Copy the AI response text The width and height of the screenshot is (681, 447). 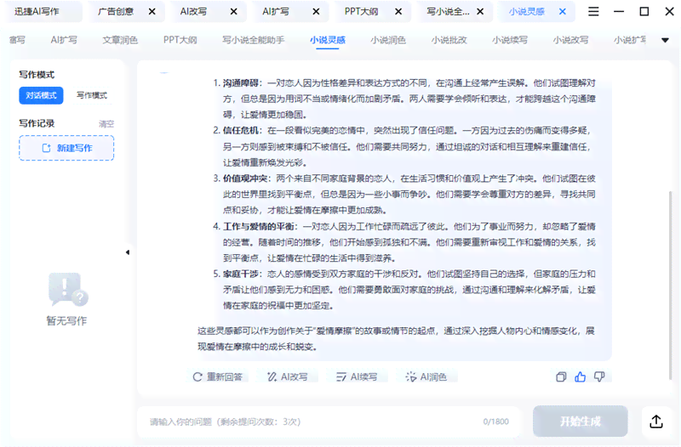point(561,376)
